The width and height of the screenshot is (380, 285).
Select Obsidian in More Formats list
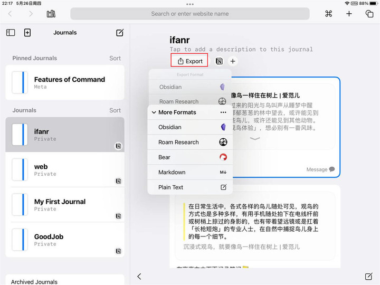[190, 127]
